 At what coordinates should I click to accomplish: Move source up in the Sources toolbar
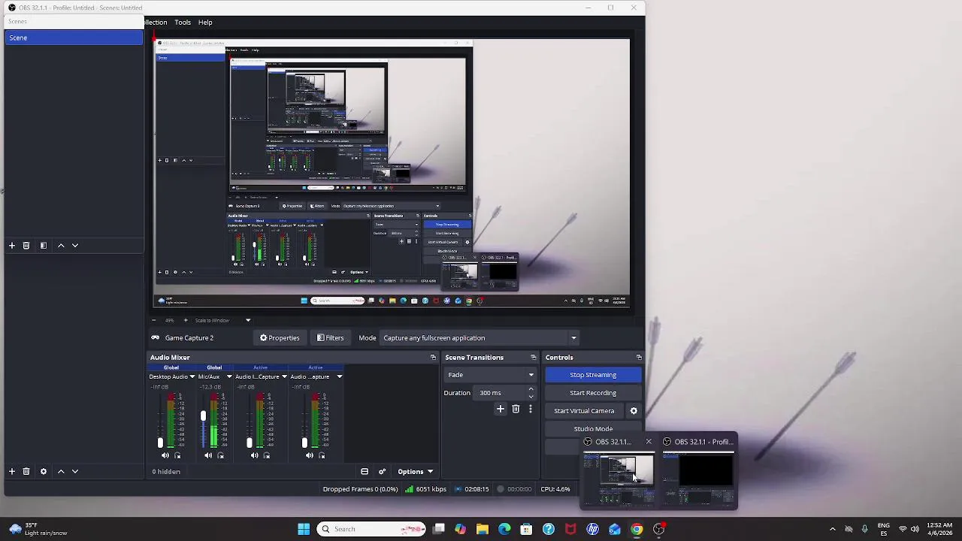(x=61, y=471)
